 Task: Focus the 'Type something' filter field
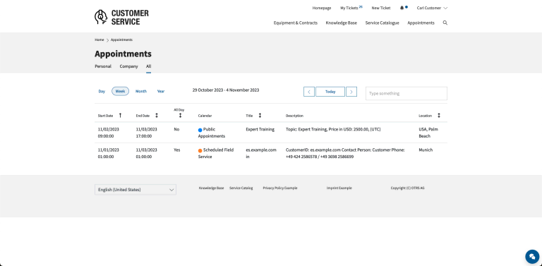(406, 93)
